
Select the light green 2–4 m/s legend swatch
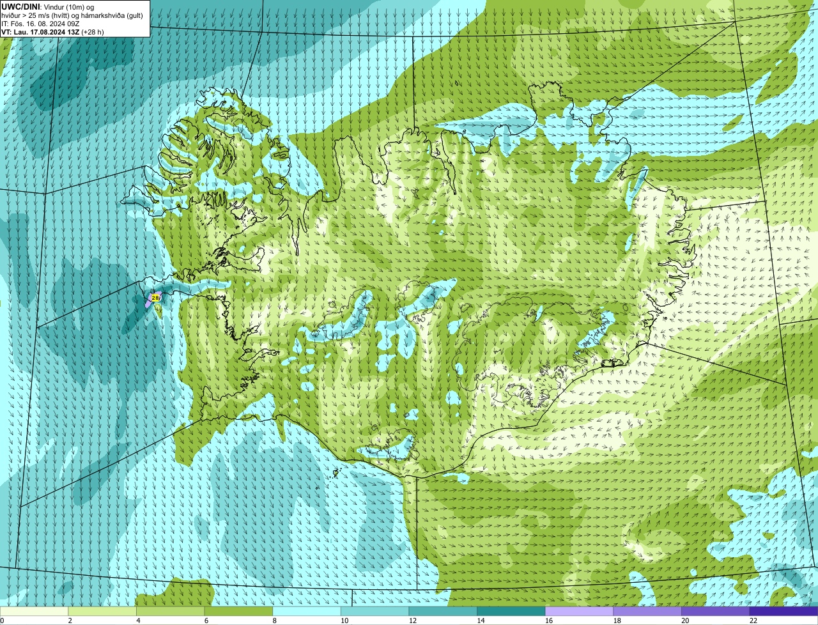point(102,611)
